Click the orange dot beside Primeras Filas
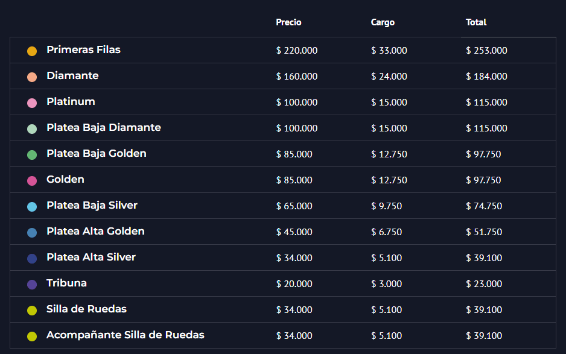 click(32, 51)
